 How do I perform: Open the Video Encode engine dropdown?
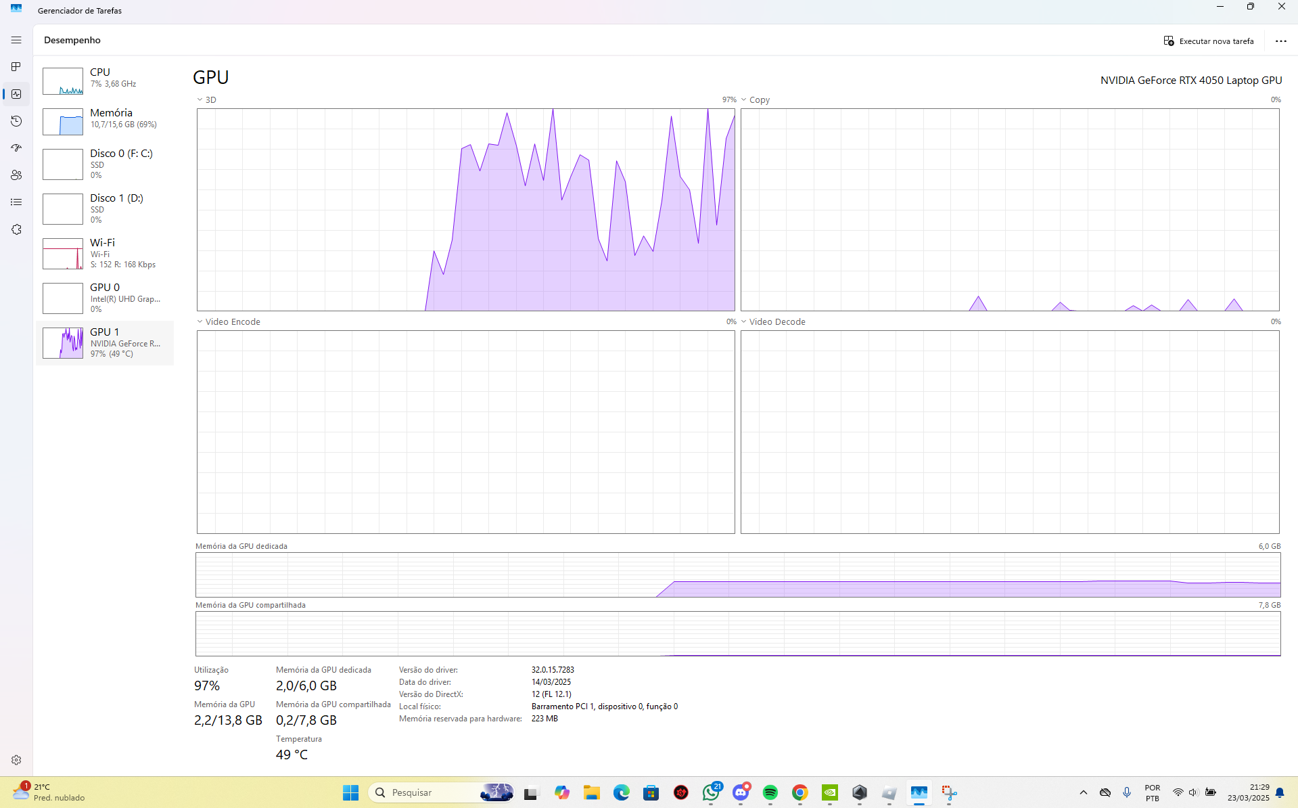229,322
